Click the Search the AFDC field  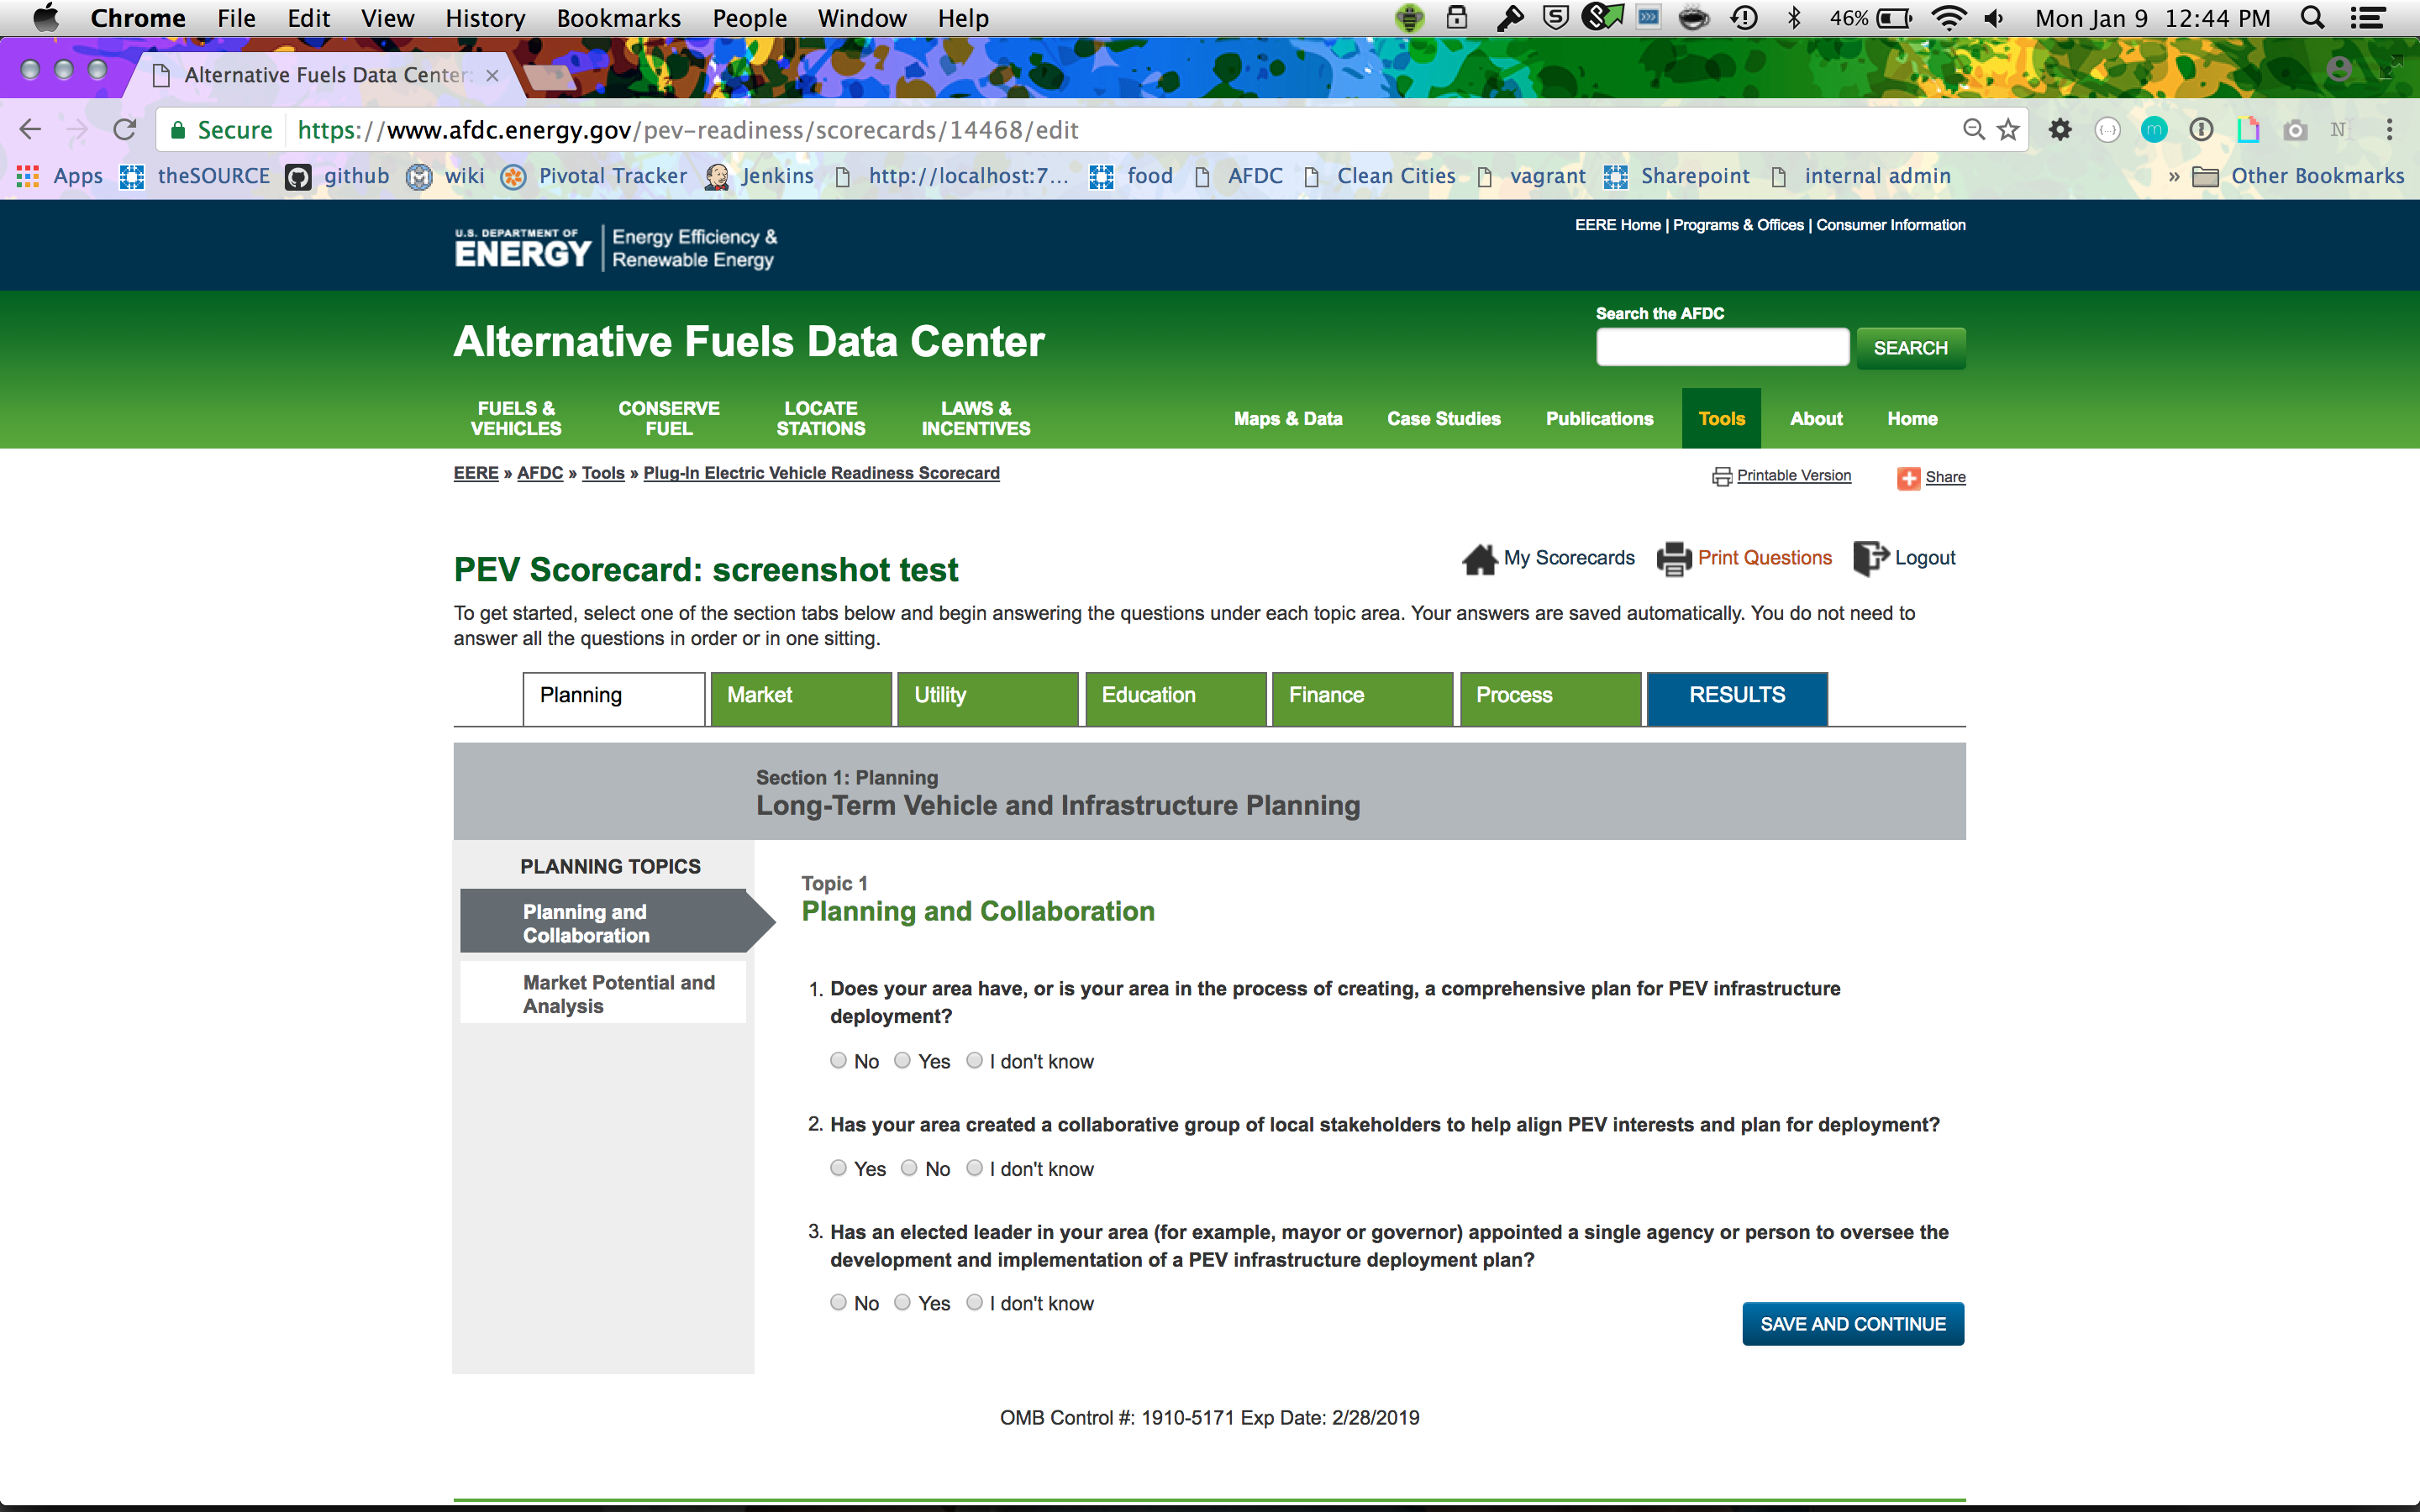click(x=1722, y=348)
